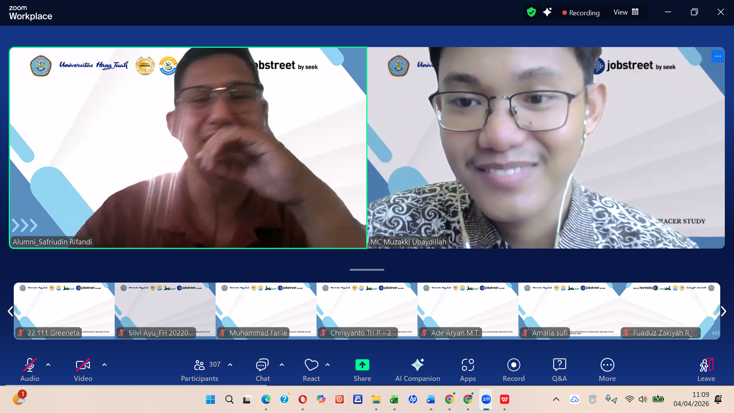Unmute microphone with the Audio button
Viewport: 734px width, 413px height.
pos(30,370)
